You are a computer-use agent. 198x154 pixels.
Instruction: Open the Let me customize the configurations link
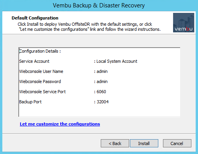60,124
